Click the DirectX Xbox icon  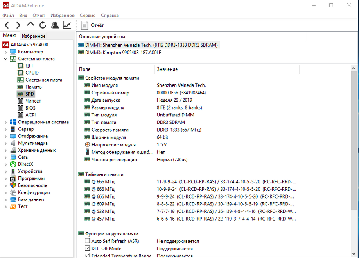click(13, 164)
